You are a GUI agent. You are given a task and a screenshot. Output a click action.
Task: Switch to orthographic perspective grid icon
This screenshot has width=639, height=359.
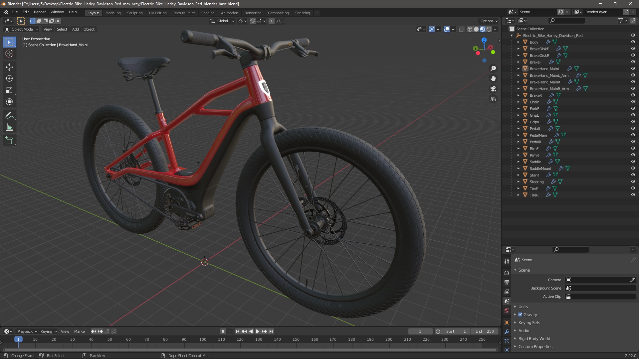(x=493, y=99)
